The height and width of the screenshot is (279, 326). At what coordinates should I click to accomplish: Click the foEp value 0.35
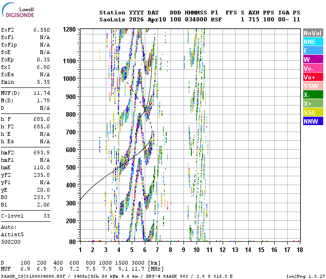click(x=43, y=60)
